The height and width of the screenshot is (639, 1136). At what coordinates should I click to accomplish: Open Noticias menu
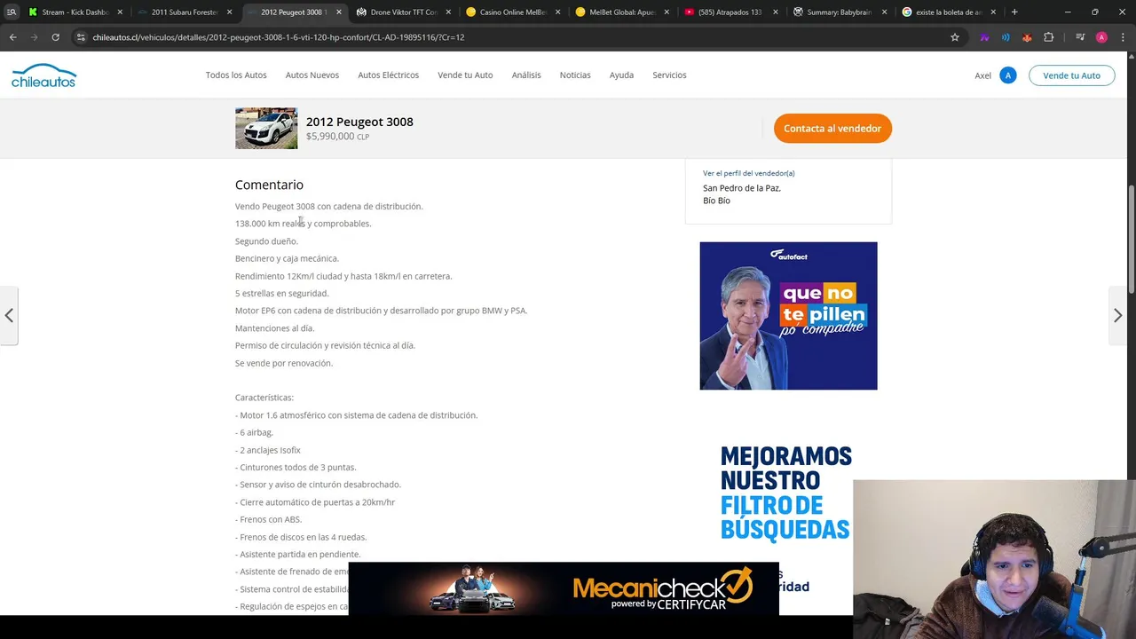point(575,75)
